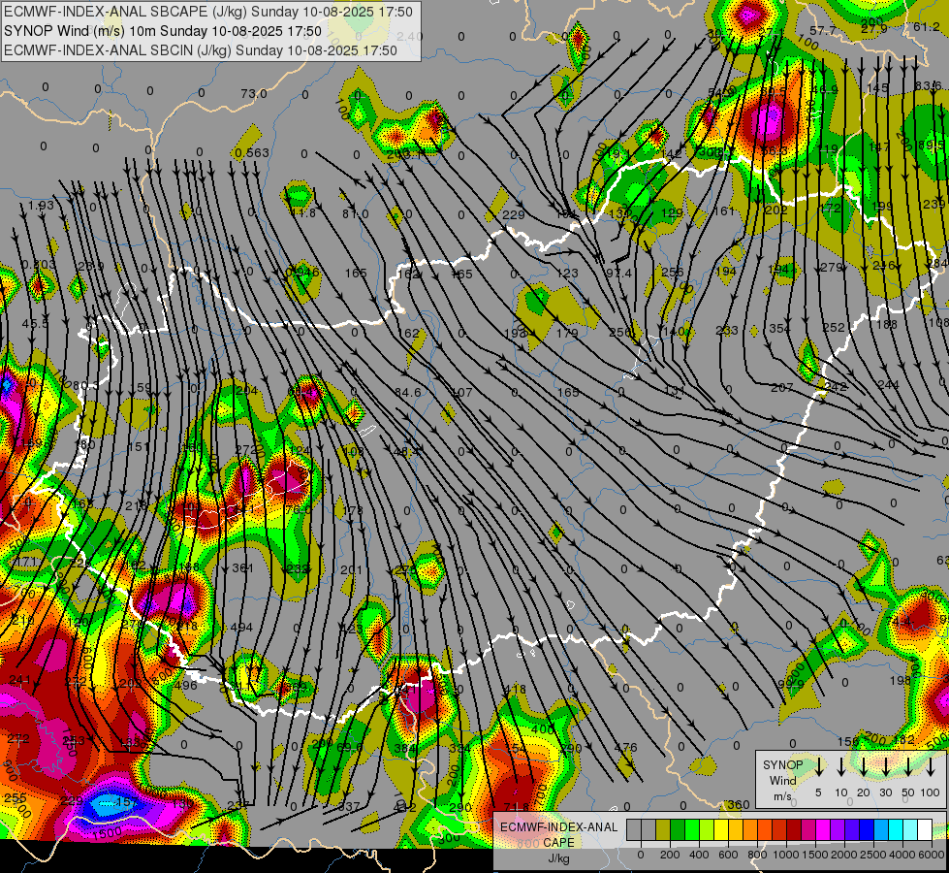Click the '1000' tick label on color scale

pyautogui.click(x=786, y=855)
